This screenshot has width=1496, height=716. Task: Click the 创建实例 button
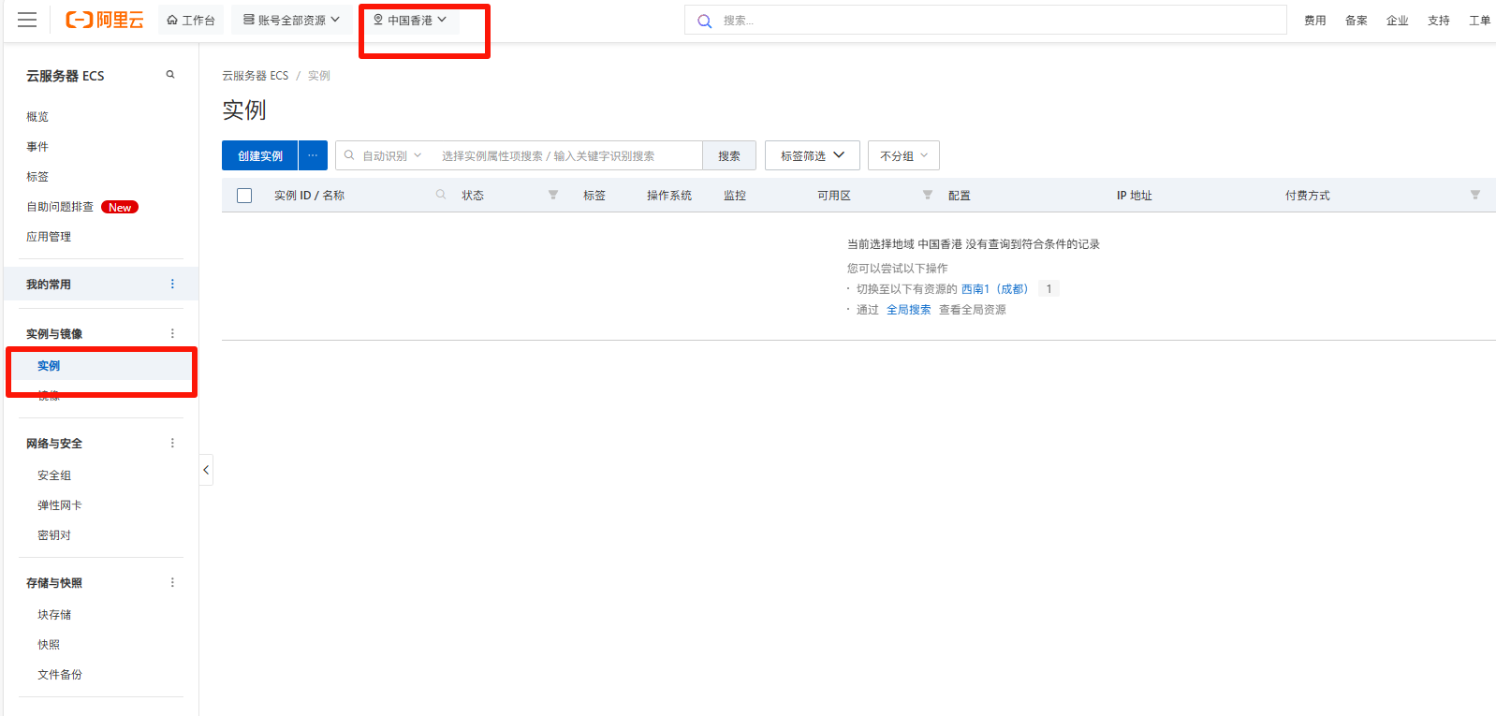(260, 155)
